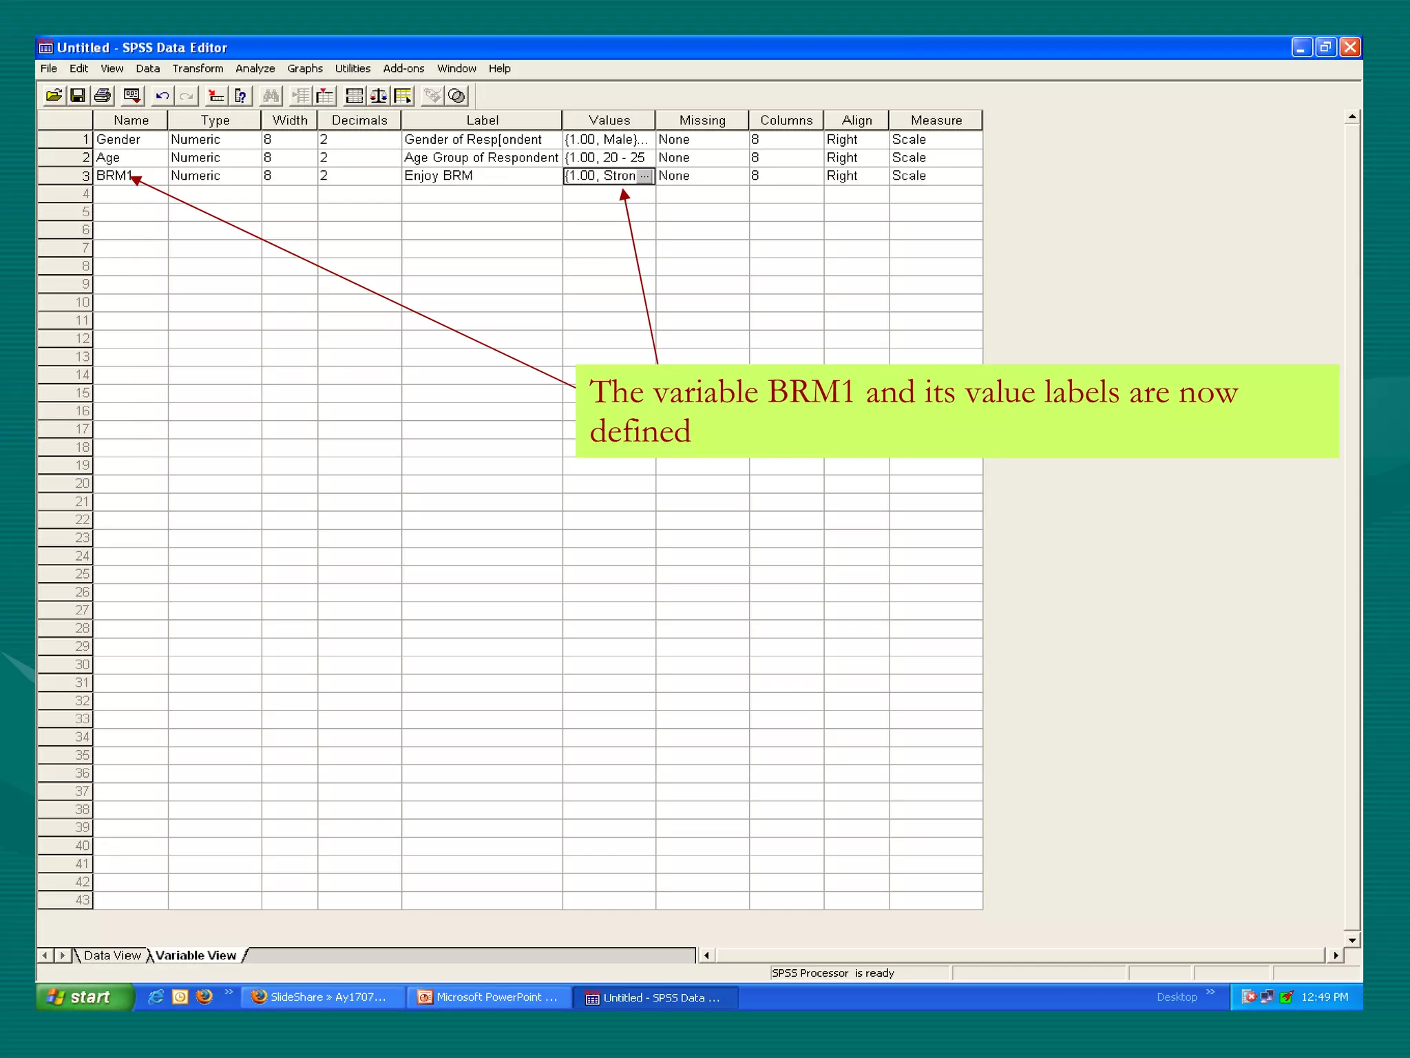Open the Variables info icon
Image resolution: width=1410 pixels, height=1058 pixels.
click(x=240, y=96)
